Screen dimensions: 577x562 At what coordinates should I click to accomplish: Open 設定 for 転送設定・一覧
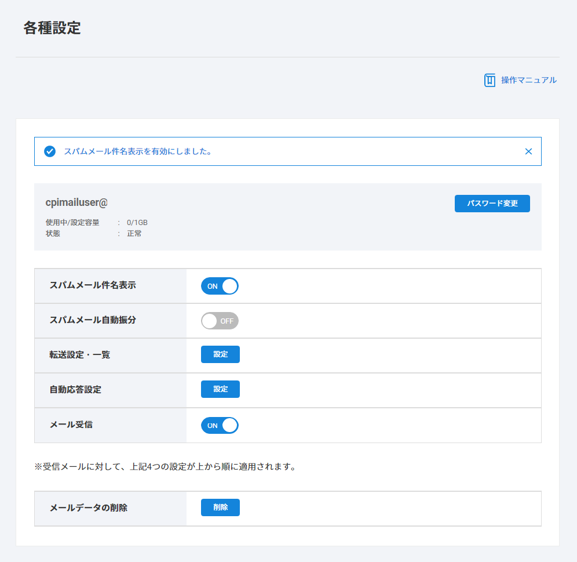point(220,354)
